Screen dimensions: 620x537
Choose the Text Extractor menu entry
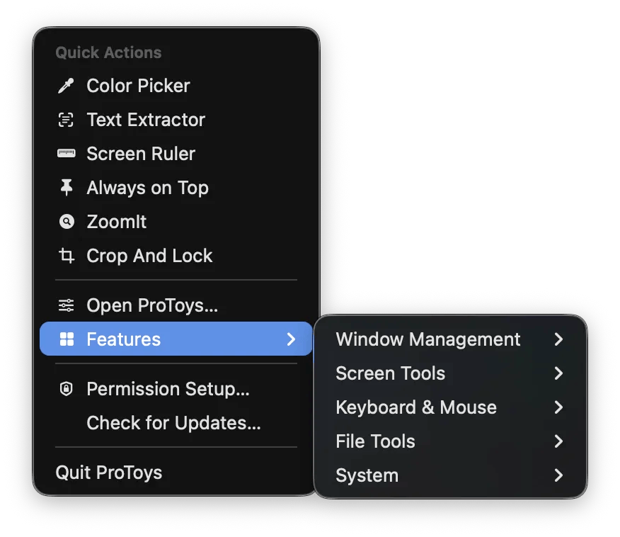[176, 120]
